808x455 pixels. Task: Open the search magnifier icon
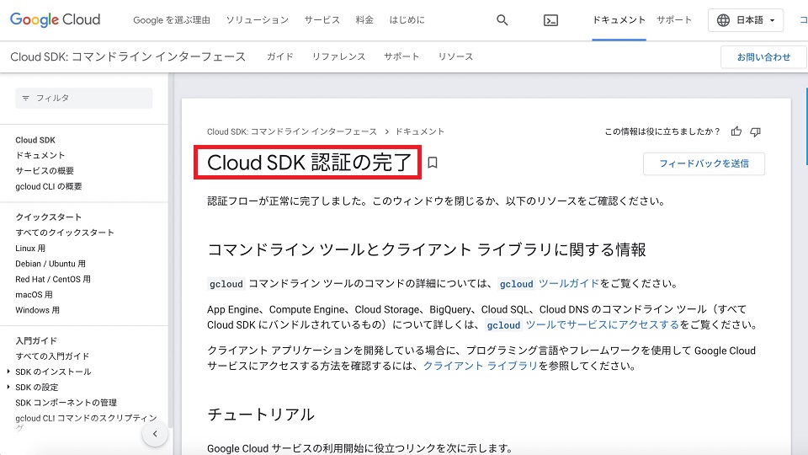tap(502, 20)
